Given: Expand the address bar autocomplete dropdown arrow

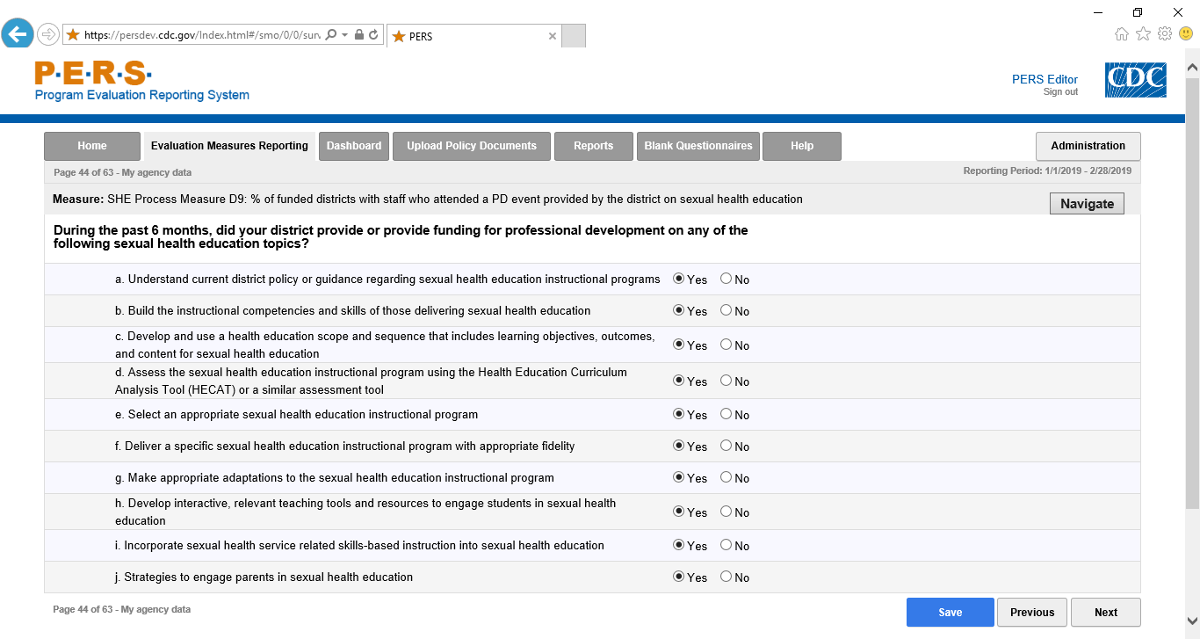Looking at the screenshot, I should click(x=345, y=35).
